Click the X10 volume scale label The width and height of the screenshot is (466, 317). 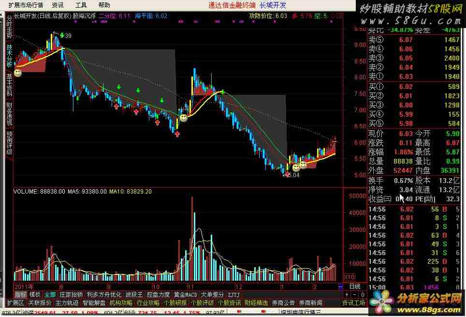[x=350, y=277]
